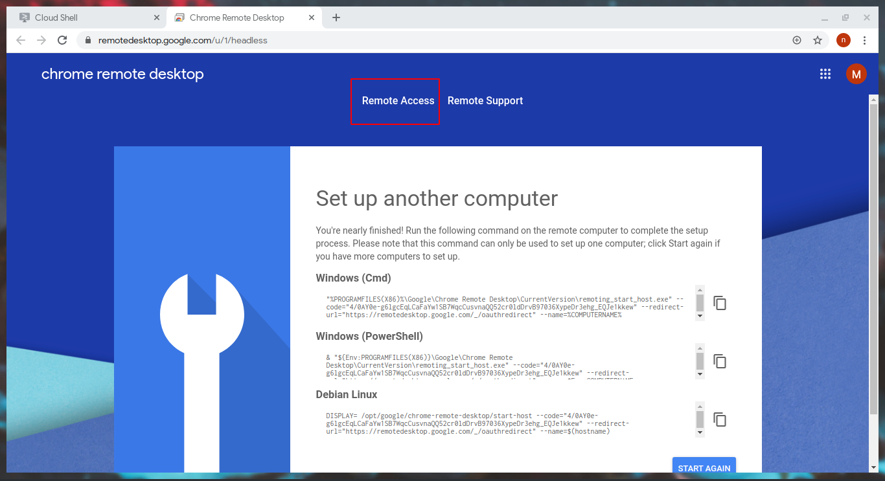Copy the Debian Linux command
Viewport: 885px width, 481px height.
(720, 419)
